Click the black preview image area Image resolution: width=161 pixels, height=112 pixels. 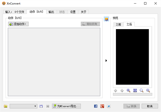point(132,57)
